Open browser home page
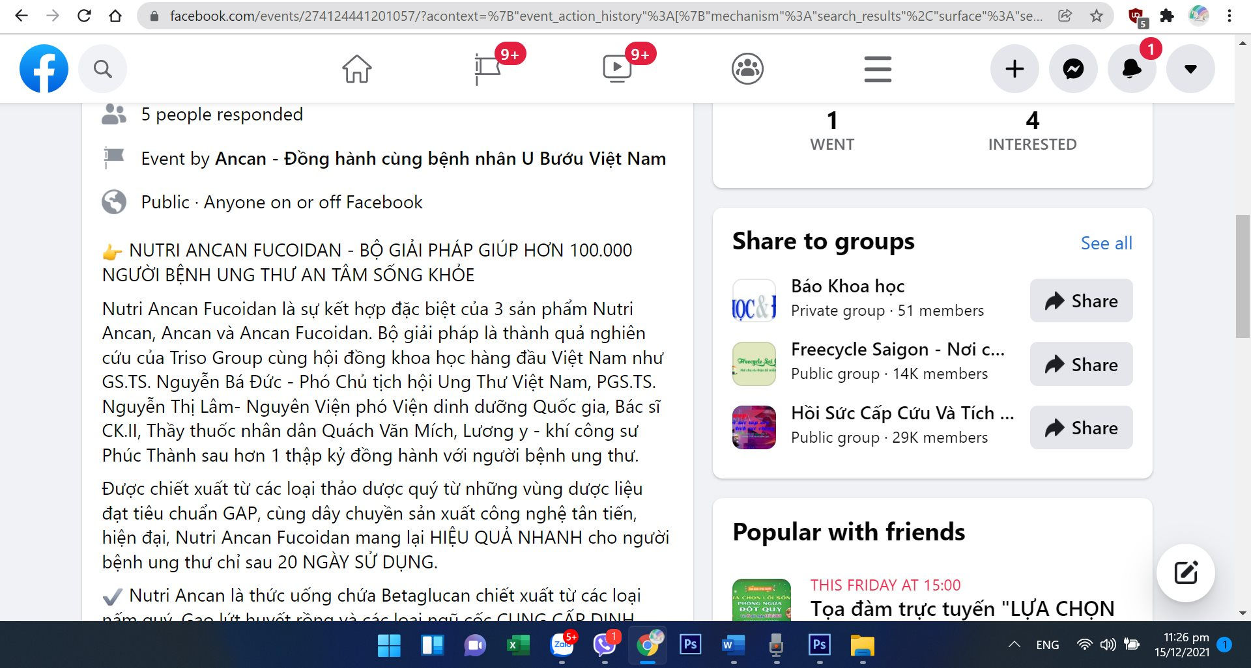The width and height of the screenshot is (1251, 668). tap(115, 16)
